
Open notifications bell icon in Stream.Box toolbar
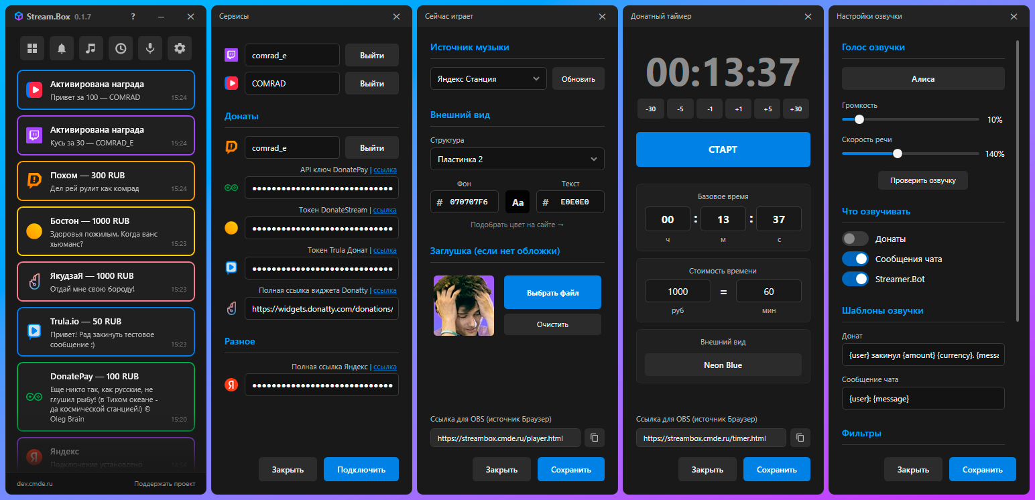(x=62, y=48)
